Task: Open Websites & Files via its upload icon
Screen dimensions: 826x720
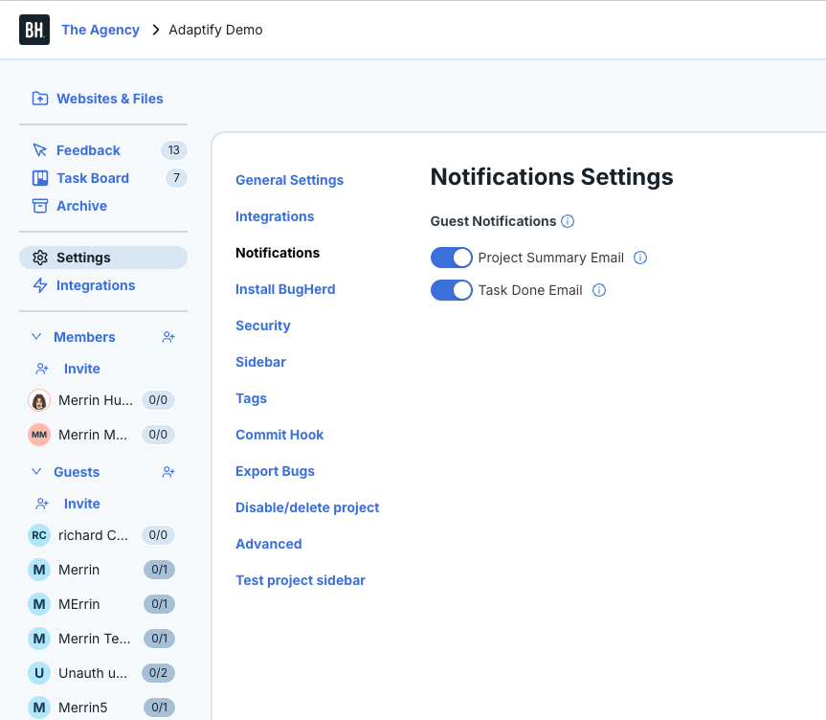Action: coord(38,99)
